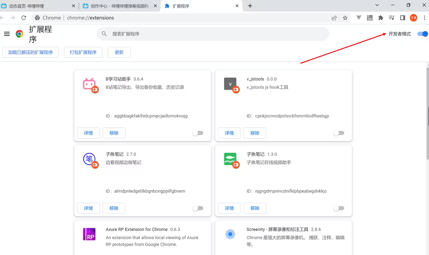Open the 子魚 profile avatar
This screenshot has height=255, width=429.
coord(414,18)
